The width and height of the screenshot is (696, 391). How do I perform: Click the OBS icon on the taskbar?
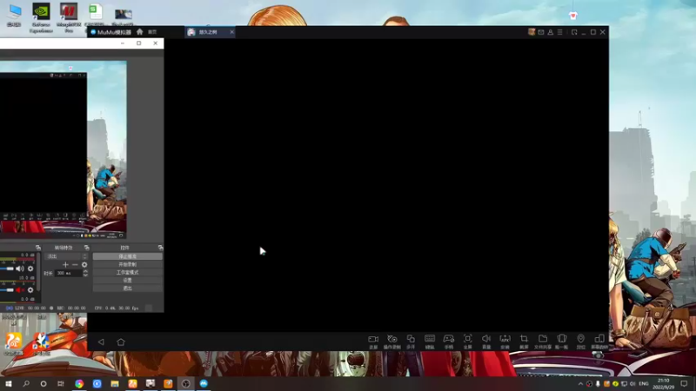pos(185,383)
